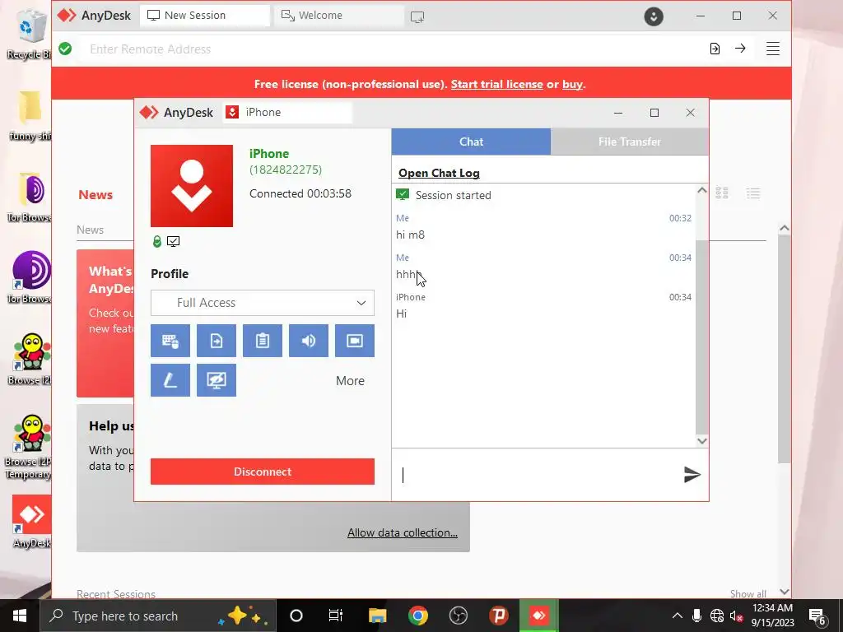This screenshot has height=632, width=843.
Task: Open Chat Log link
Action: [x=439, y=173]
